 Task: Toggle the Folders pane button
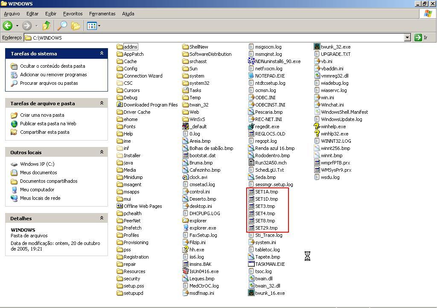coord(76,26)
